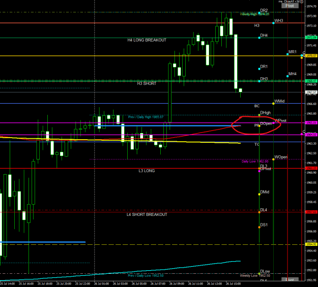Click the 26 Jul 01:00 time axis label
Screen dimensions: 318x287
pos(101,284)
